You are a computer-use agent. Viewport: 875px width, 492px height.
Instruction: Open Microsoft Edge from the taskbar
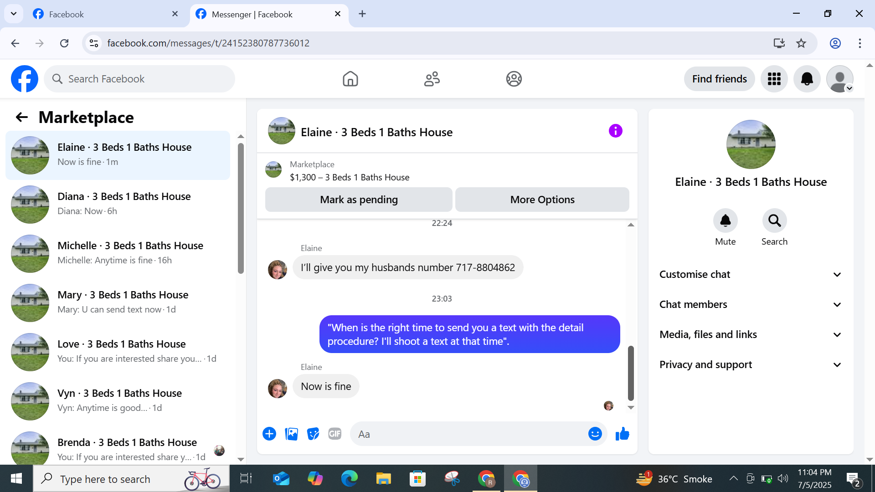click(350, 479)
